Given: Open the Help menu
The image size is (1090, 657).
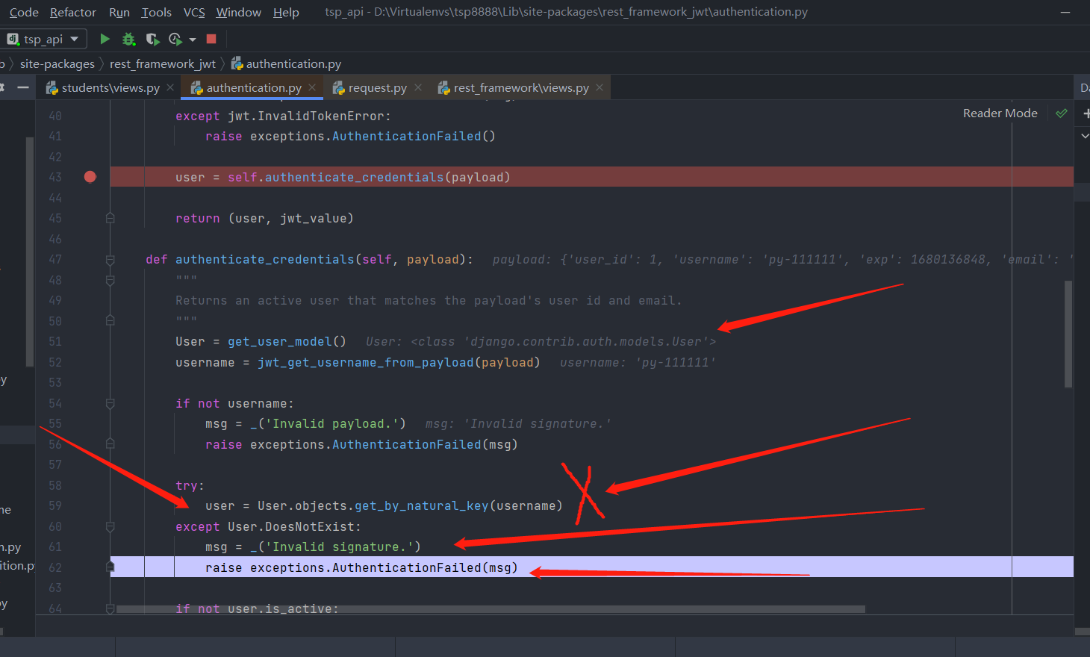Looking at the screenshot, I should coord(286,12).
